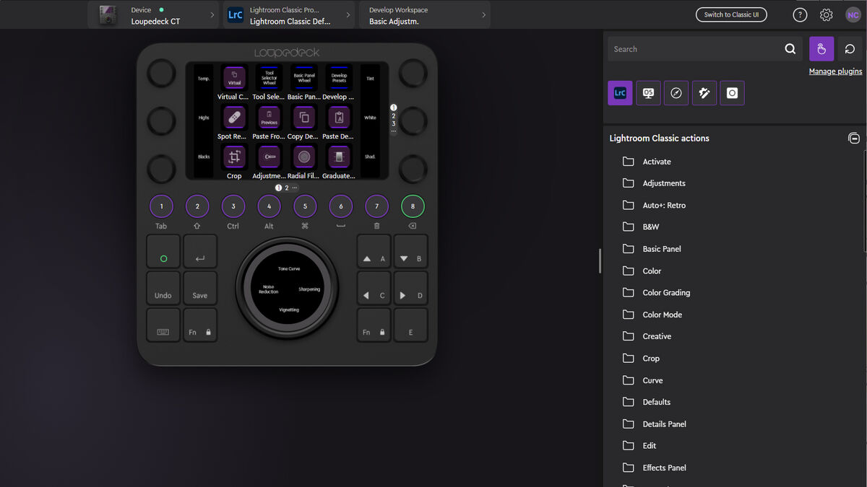
Task: Select the Spot Removal touch button
Action: point(234,118)
